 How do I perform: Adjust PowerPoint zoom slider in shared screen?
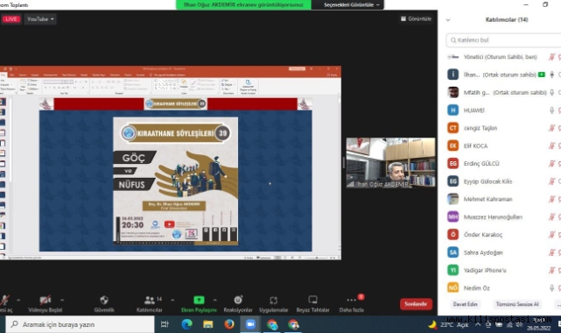(x=317, y=258)
